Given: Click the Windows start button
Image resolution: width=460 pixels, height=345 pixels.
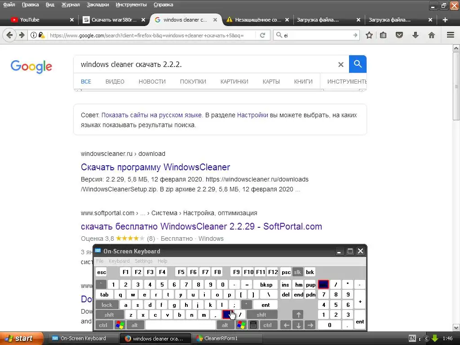Looking at the screenshot, I should 22,338.
